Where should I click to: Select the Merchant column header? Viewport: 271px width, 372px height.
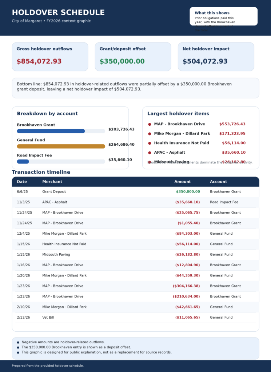pos(52,182)
